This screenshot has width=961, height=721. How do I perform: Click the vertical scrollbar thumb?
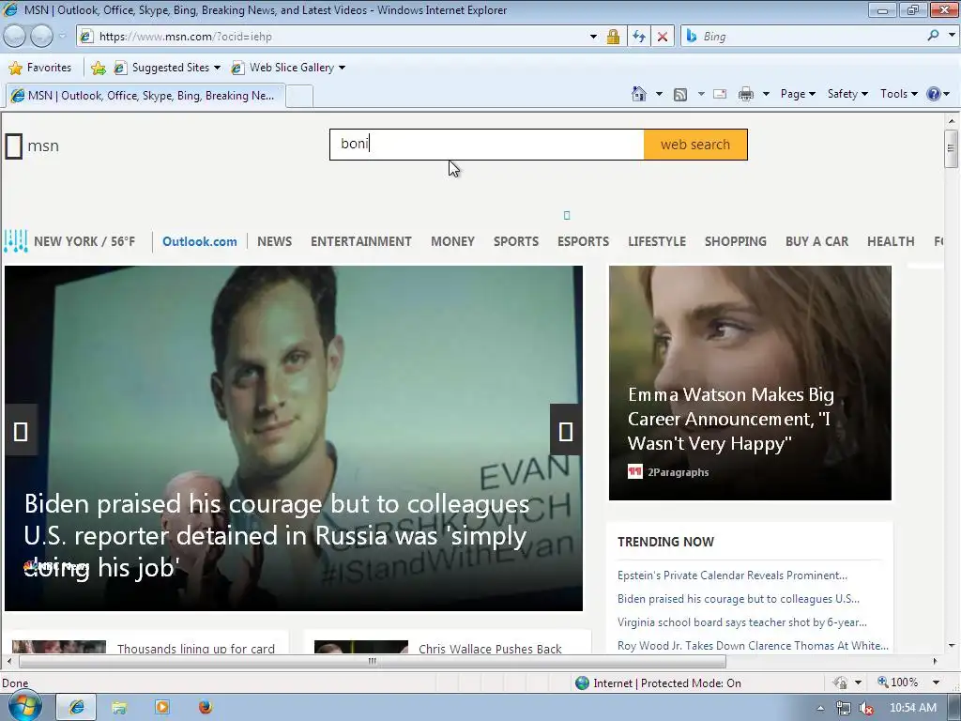952,147
